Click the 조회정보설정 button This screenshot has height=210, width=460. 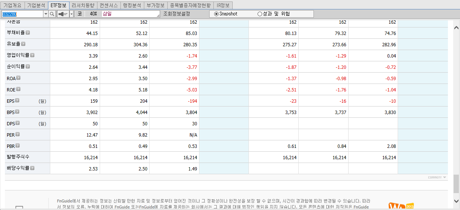point(176,14)
